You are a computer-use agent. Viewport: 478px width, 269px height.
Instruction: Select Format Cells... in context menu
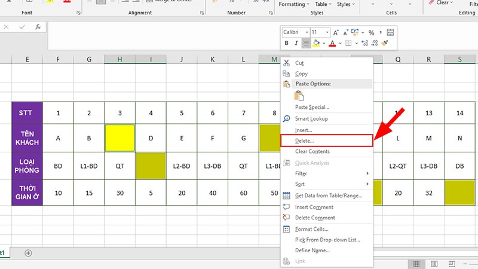[x=312, y=229]
